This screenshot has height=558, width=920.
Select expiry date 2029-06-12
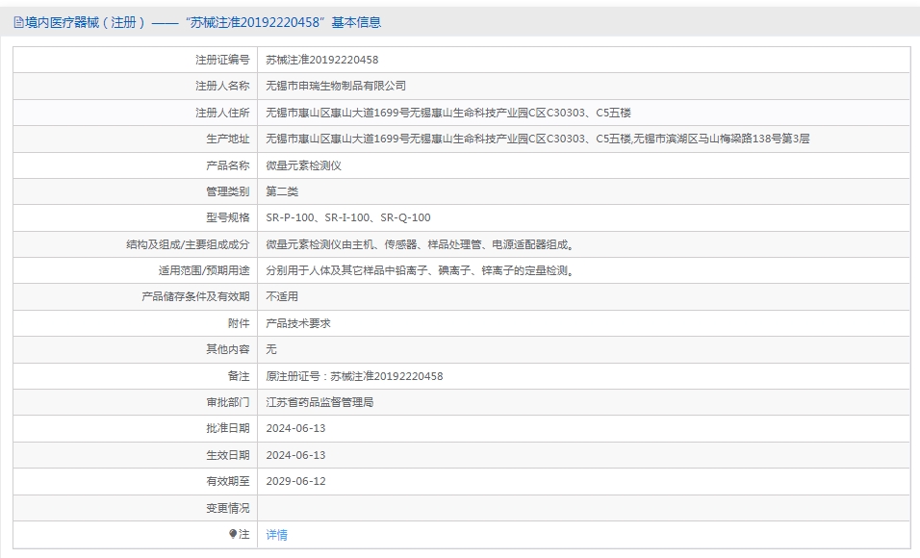[x=295, y=481]
